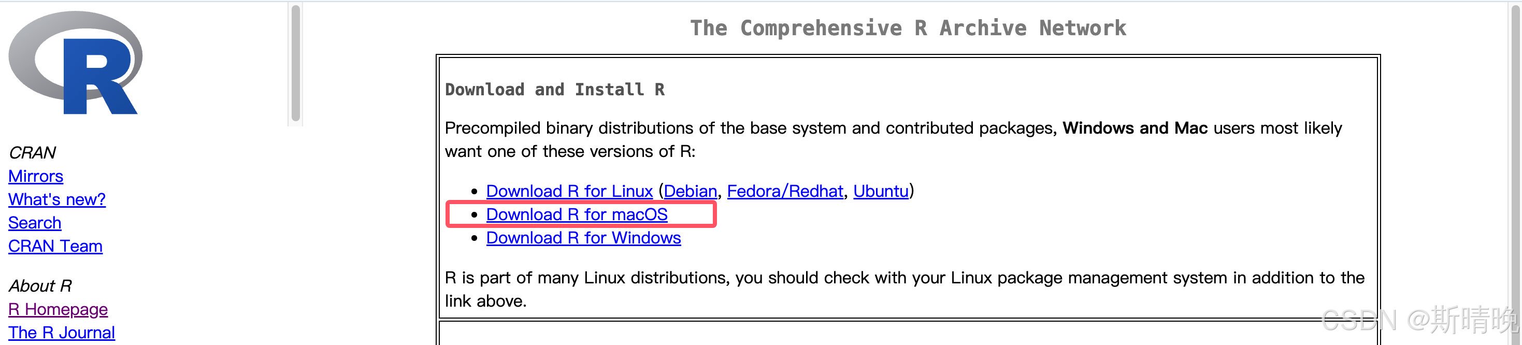Click the R logo image
This screenshot has width=1522, height=345.
[x=76, y=63]
